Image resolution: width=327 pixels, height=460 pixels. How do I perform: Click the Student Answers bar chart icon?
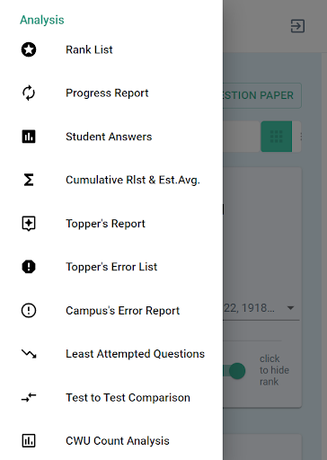click(x=29, y=137)
